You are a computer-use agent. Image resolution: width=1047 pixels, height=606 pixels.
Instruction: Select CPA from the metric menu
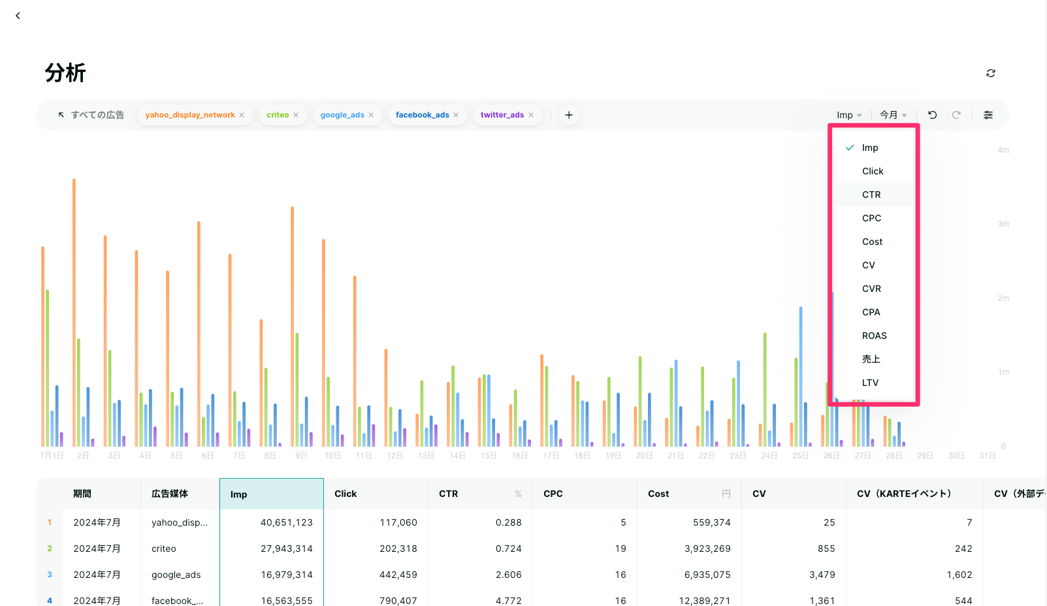click(x=874, y=312)
